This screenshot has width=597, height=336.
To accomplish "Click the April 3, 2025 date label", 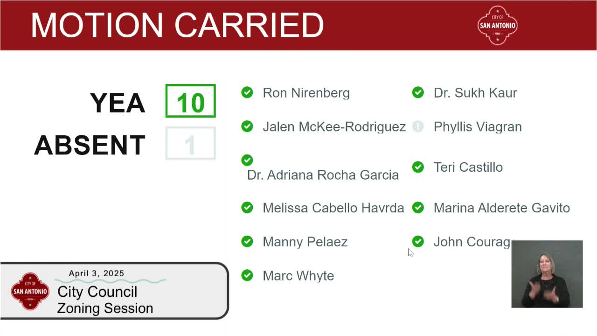I will coord(97,273).
